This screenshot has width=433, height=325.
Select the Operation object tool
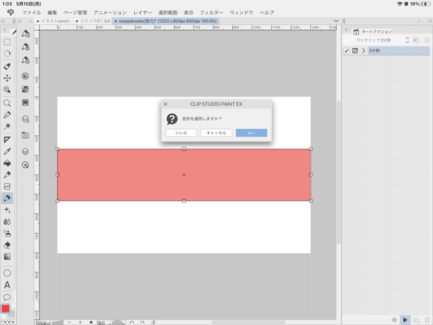(7, 90)
